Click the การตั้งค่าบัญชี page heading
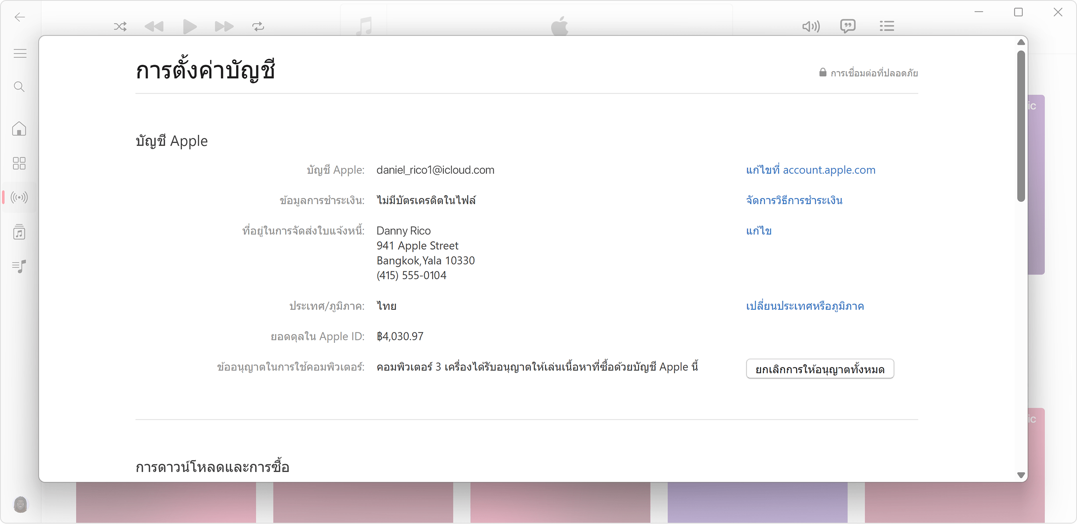 tap(205, 70)
